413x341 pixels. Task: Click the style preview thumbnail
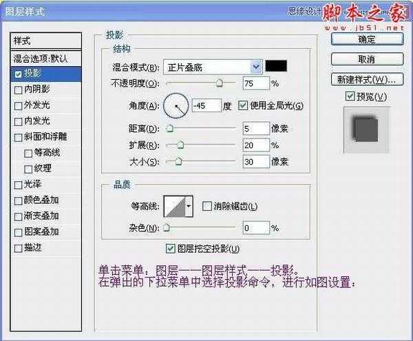coord(366,128)
